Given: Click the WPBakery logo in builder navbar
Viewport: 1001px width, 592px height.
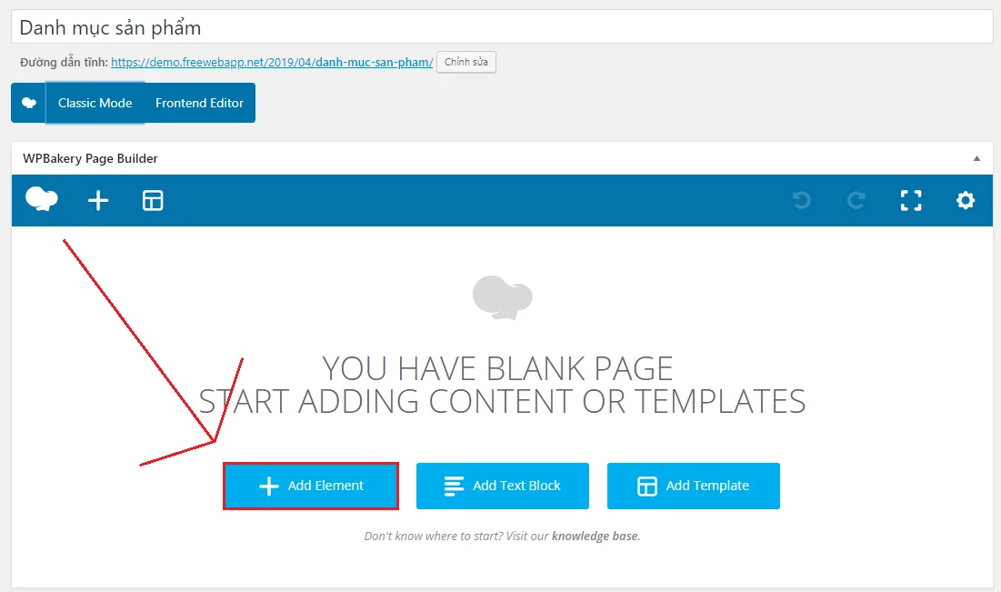Looking at the screenshot, I should click(42, 200).
